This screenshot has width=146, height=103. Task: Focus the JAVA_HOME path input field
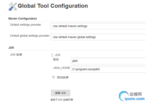pyautogui.click(x=108, y=69)
